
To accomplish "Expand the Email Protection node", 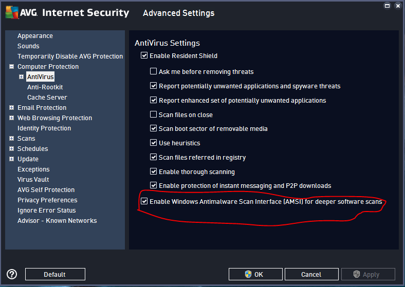I will 11,108.
